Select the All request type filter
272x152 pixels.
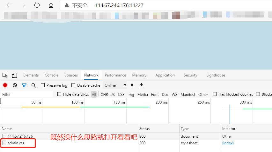click(x=94, y=94)
